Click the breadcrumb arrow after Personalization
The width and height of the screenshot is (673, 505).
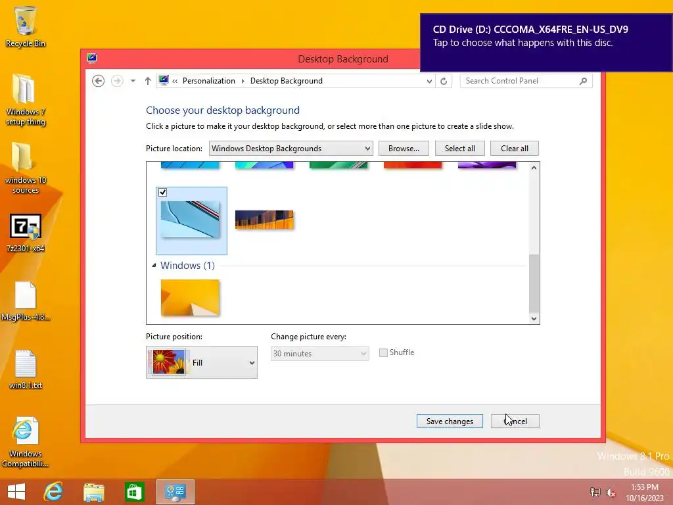243,81
